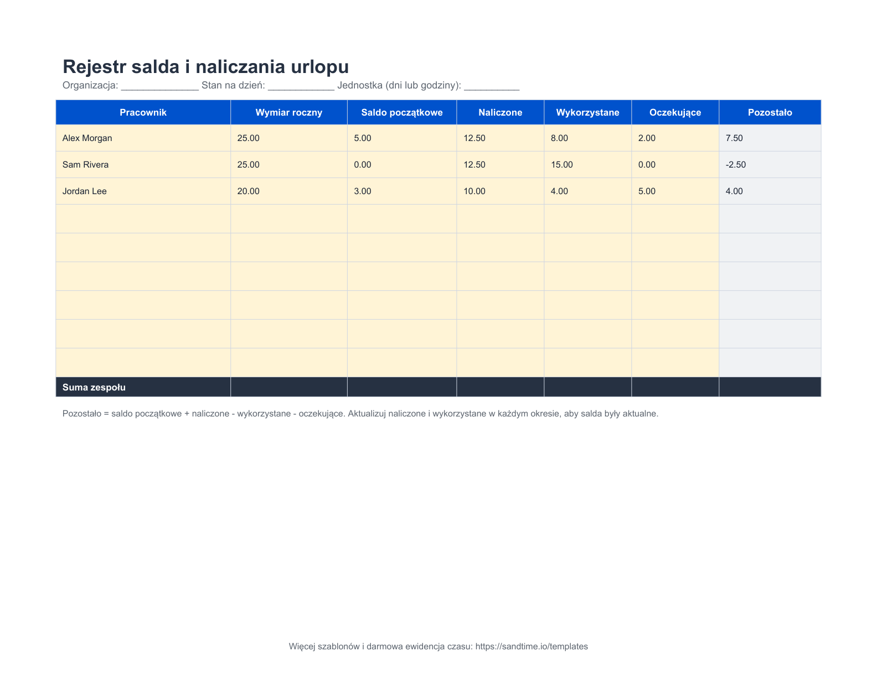Click the Stan na dzień blank line
Viewport: 877px width, 677px height.
click(x=301, y=86)
